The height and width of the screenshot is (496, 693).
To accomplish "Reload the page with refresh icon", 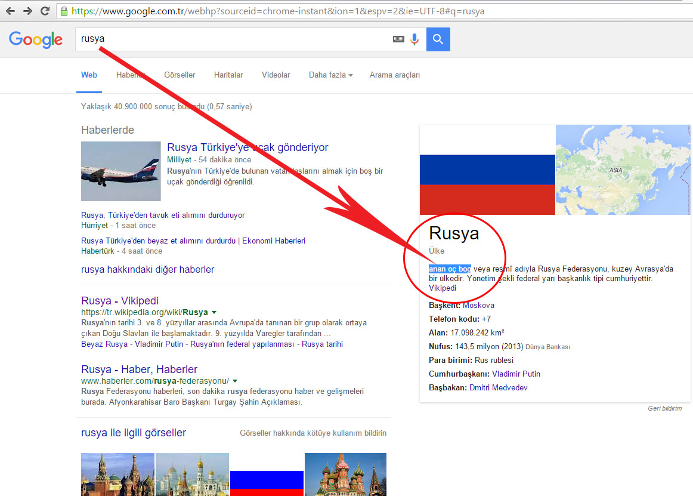I will tap(45, 11).
